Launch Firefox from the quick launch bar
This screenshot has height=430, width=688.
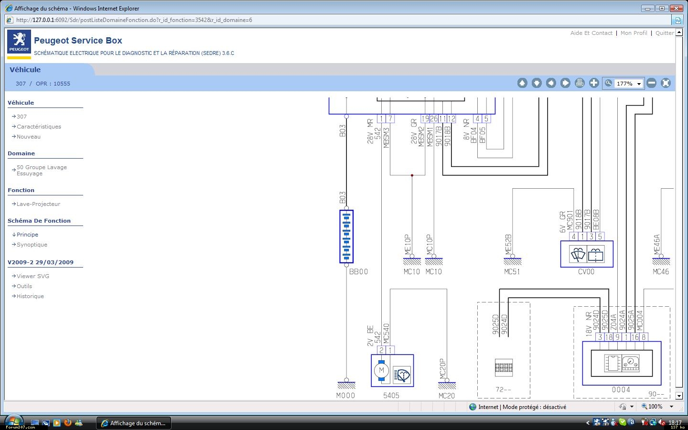[x=68, y=423]
